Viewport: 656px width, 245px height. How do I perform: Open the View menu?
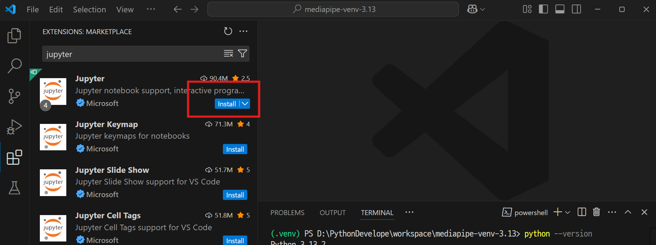click(x=125, y=10)
